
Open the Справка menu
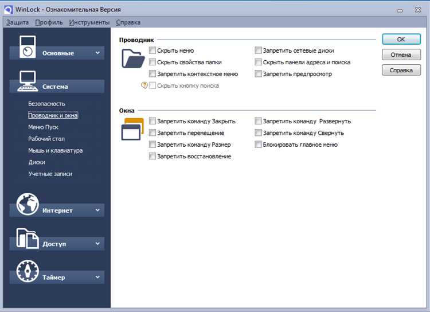(128, 22)
